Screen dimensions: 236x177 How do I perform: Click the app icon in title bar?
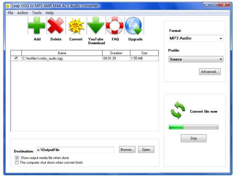click(8, 6)
